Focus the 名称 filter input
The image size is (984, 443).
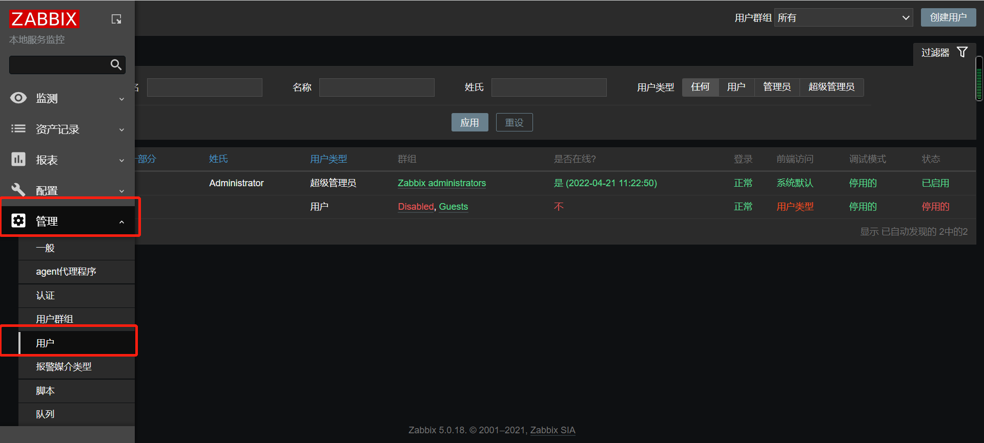[377, 87]
